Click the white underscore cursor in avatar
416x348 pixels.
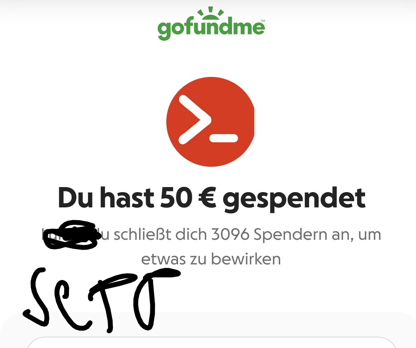(x=223, y=138)
